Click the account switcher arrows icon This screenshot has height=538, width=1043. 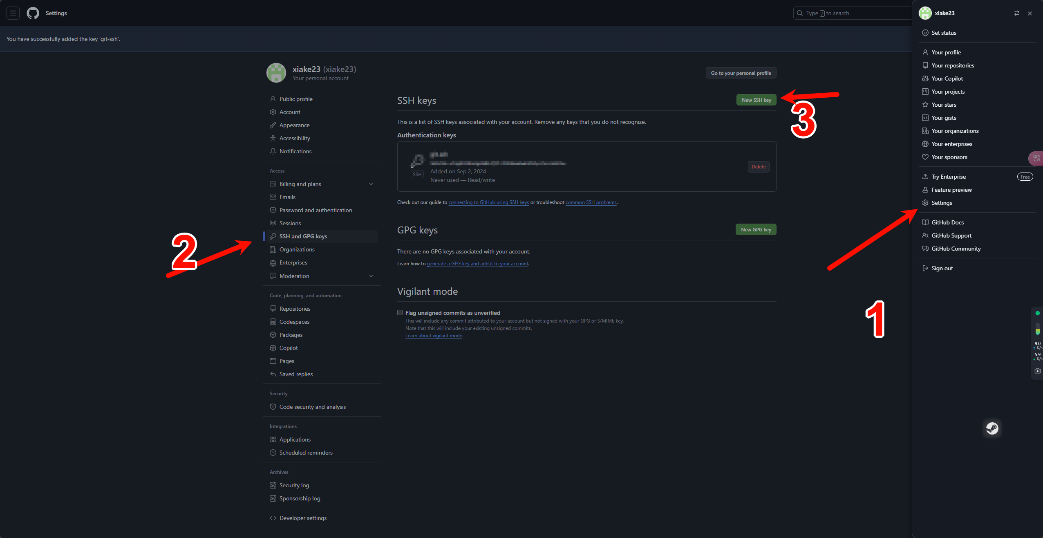[1016, 13]
